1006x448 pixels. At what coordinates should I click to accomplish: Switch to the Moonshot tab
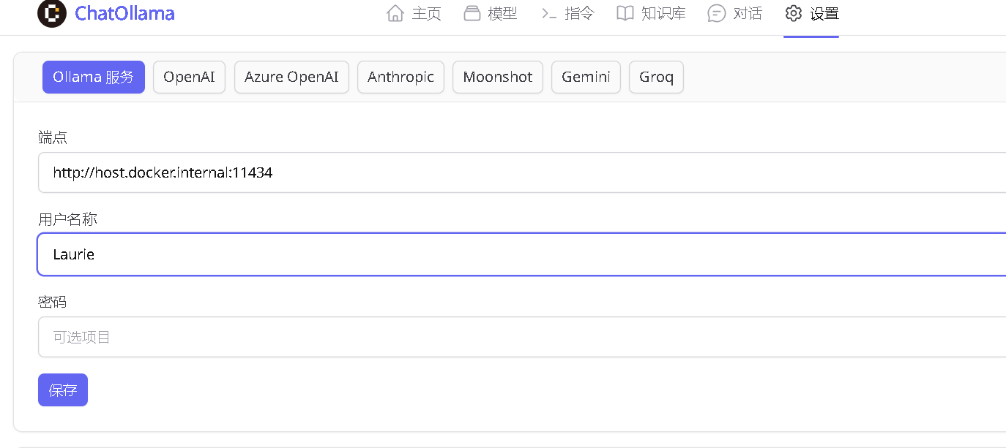coord(498,77)
